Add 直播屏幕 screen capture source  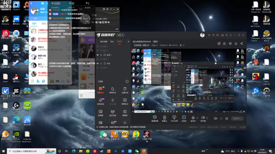pos(155,118)
